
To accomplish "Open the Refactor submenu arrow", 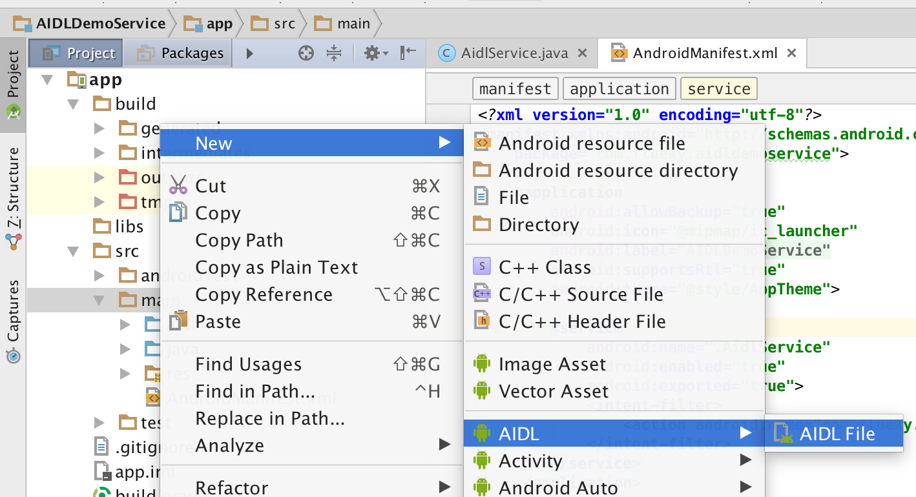I will tap(444, 487).
